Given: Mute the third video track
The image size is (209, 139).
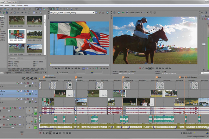Looking at the screenshot, I should click(33, 99).
